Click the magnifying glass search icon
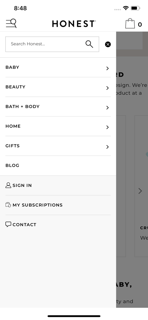 (89, 44)
